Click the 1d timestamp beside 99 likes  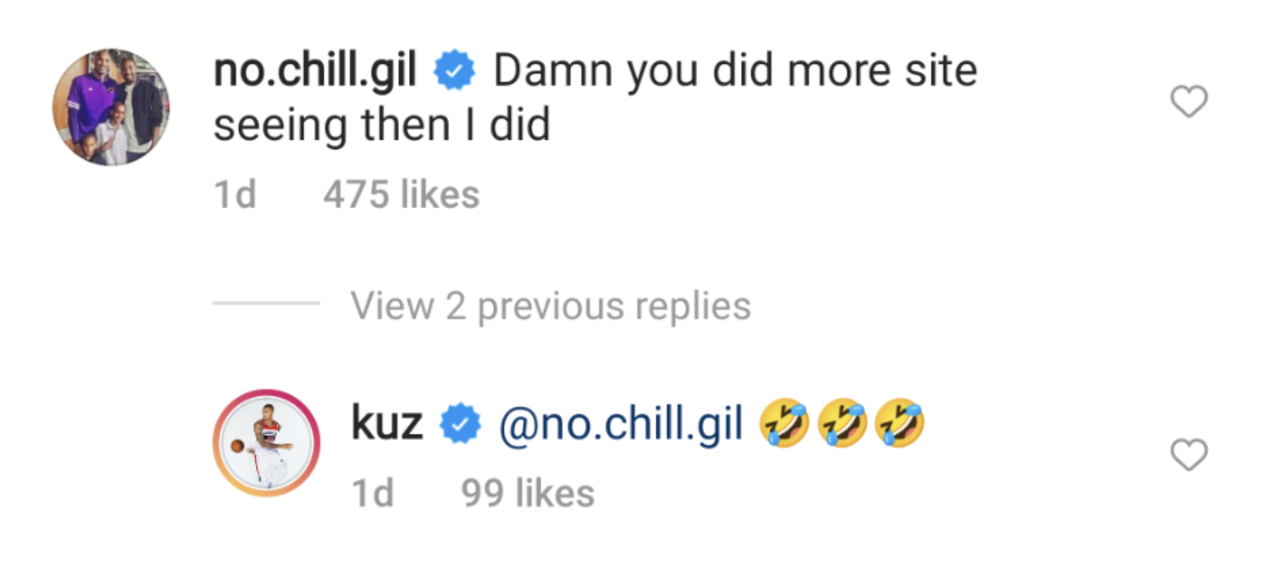tap(373, 493)
